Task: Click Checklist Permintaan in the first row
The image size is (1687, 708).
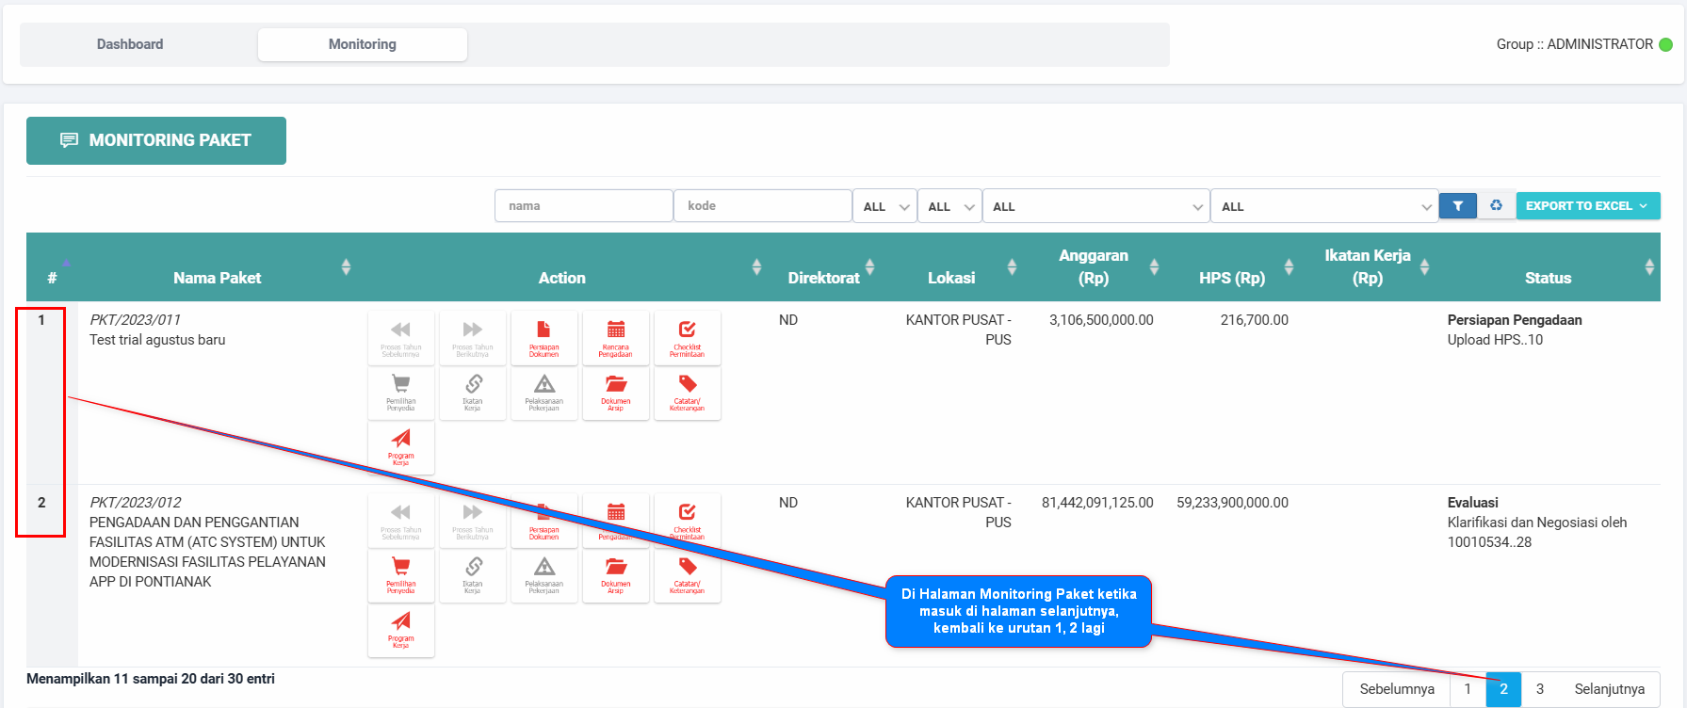Action: tap(687, 338)
